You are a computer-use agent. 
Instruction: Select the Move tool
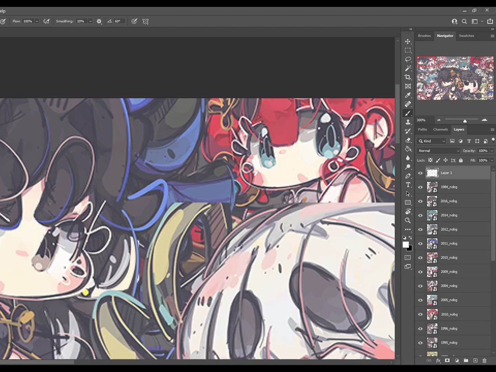[408, 41]
